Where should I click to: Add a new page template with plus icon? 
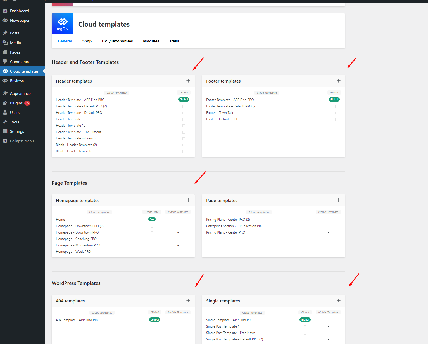pos(339,200)
